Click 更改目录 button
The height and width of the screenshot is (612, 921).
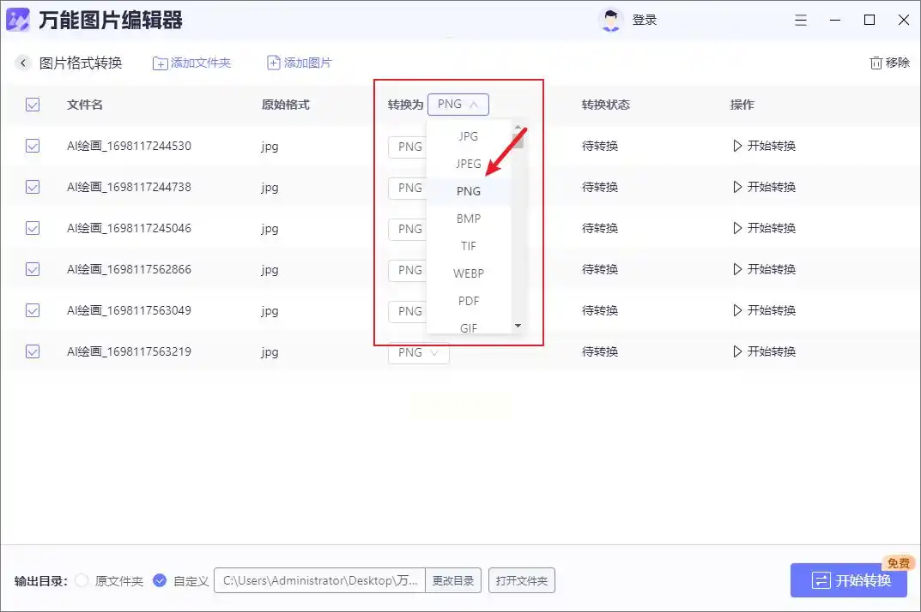(453, 580)
